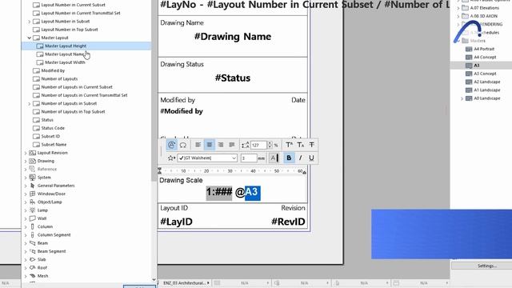The image size is (512, 288).
Task: Click the Slab category icon
Action: [32, 259]
